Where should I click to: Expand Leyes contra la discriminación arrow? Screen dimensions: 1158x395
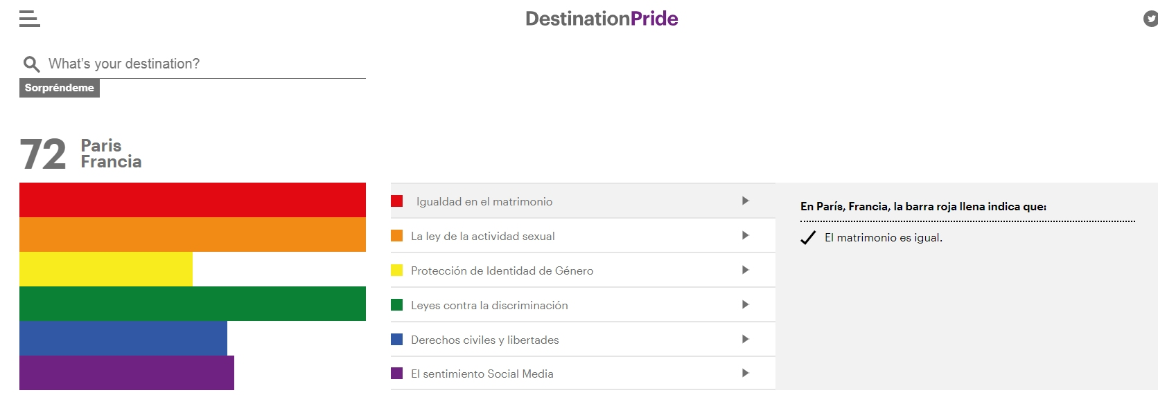click(745, 304)
